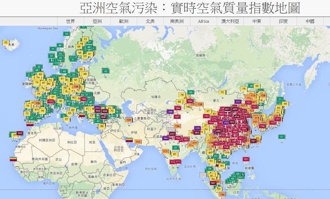Click the purple 220 AQI marker

coord(197,128)
